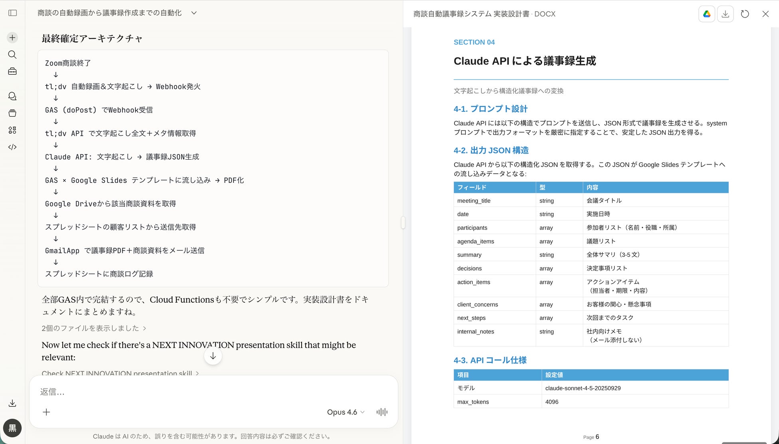Open the Opus 4.6 model selector
Viewport: 779px width, 444px height.
[x=346, y=412]
